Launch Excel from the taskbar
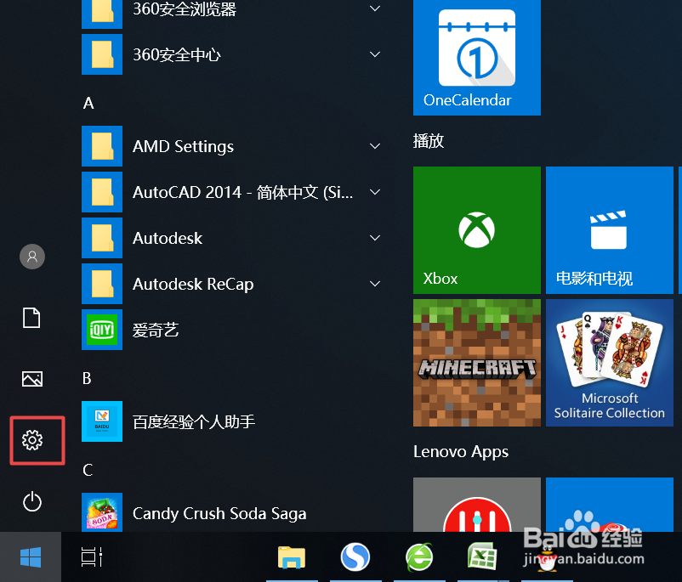The width and height of the screenshot is (682, 582). 482,557
